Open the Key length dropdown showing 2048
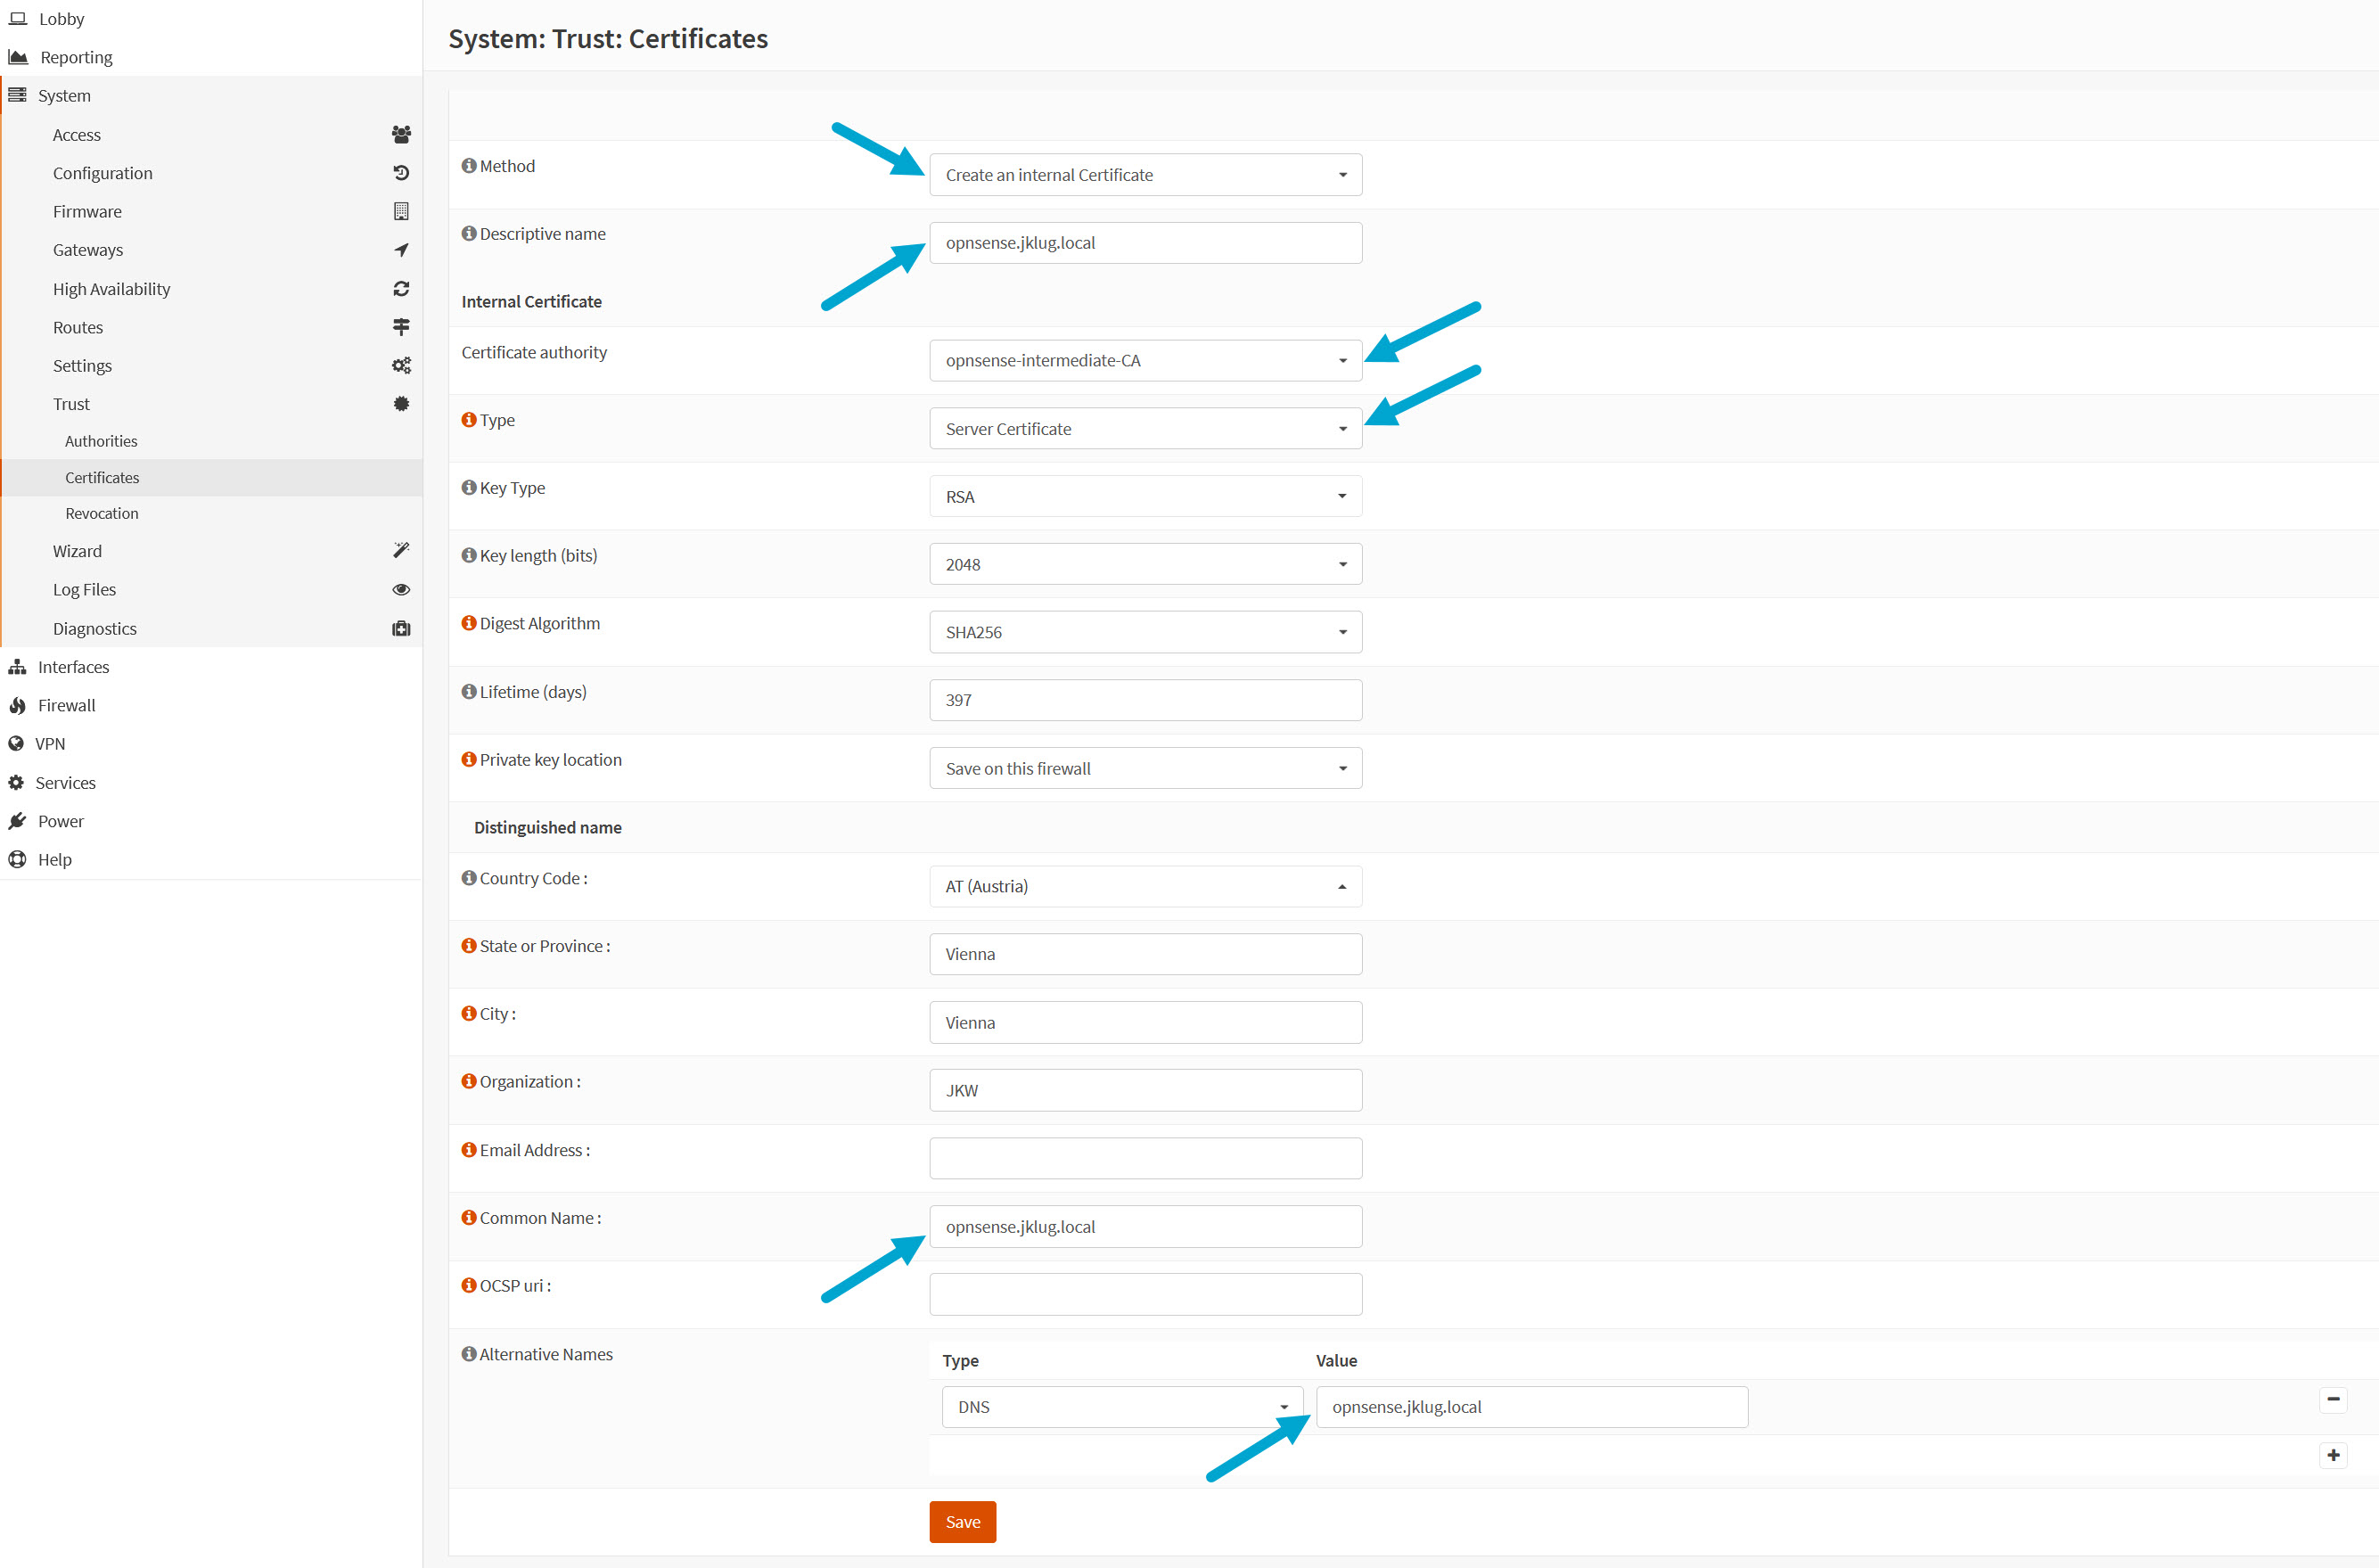 (1145, 564)
